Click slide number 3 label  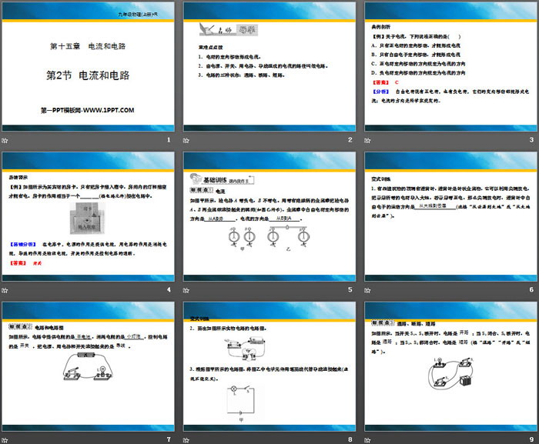531,139
